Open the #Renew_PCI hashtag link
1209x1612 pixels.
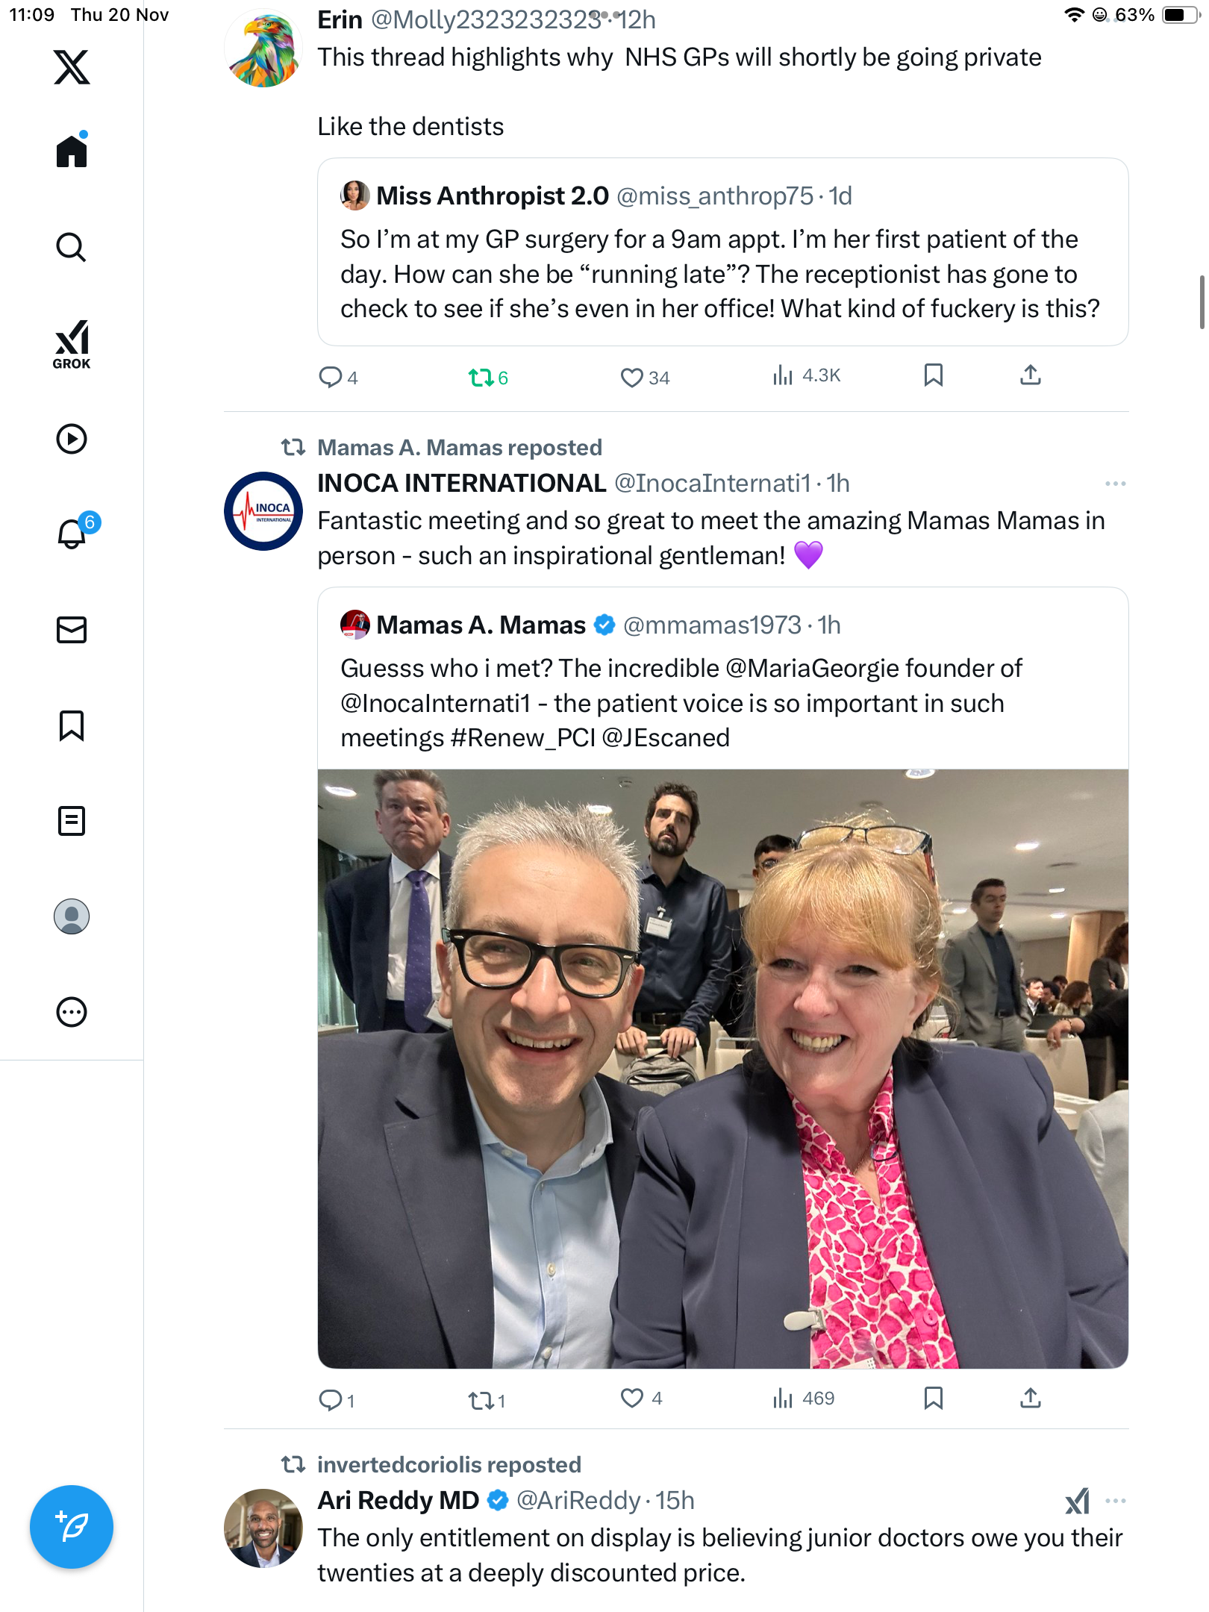[523, 738]
